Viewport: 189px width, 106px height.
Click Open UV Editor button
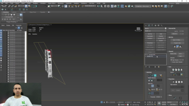tap(177, 40)
